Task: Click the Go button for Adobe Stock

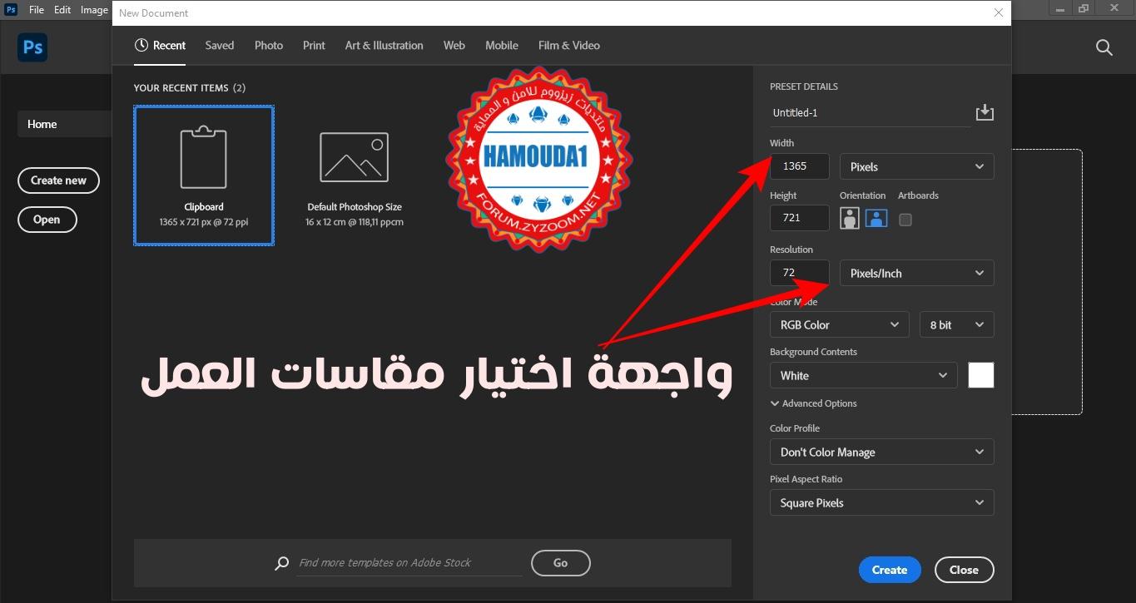Action: click(561, 563)
